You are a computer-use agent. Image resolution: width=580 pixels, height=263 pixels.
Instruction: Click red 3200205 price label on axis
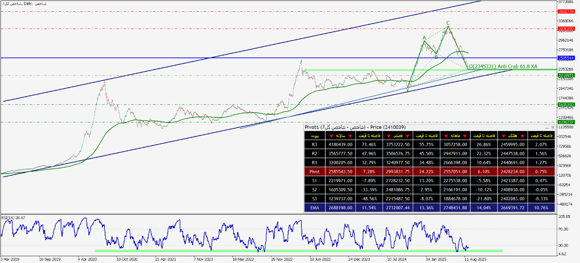(x=566, y=29)
